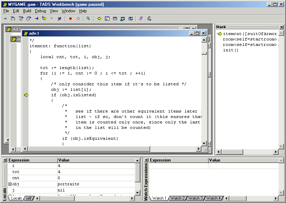The height and width of the screenshot is (203, 286).
Task: Select the init() stack frame
Action: pos(231,50)
